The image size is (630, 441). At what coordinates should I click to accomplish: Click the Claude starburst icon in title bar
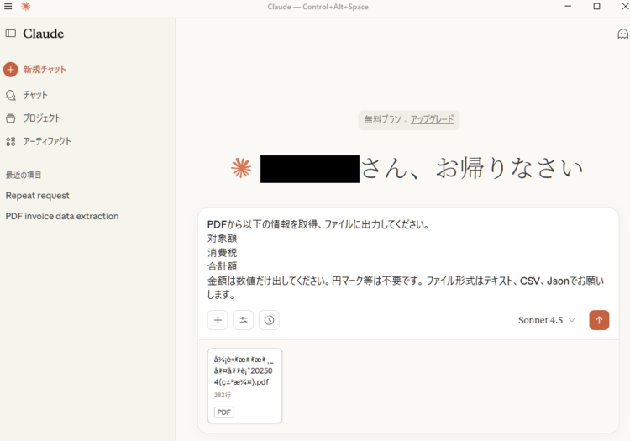tap(26, 7)
